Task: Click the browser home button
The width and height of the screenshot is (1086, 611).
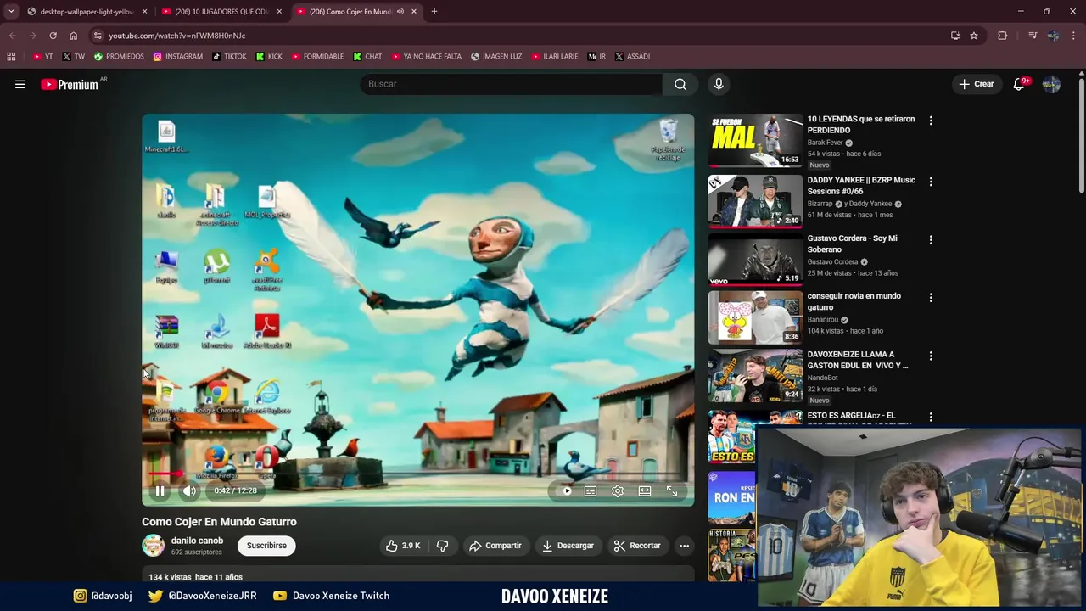Action: click(x=73, y=36)
